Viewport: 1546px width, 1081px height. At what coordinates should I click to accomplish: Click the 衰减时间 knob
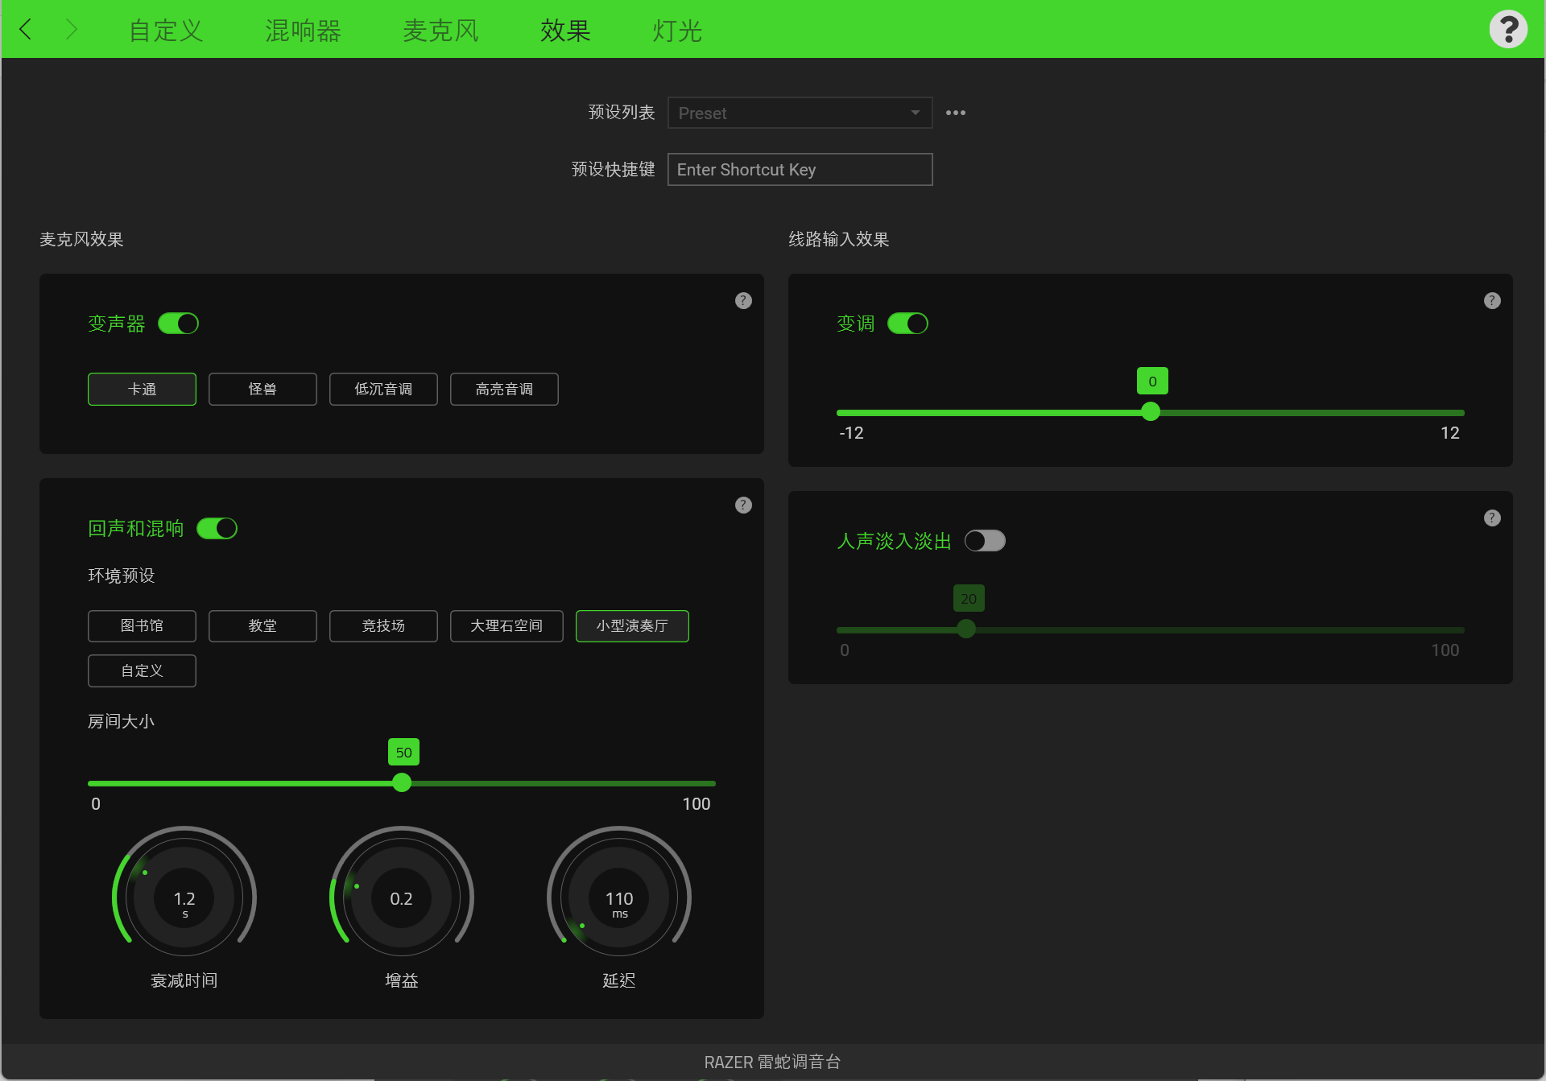click(184, 897)
